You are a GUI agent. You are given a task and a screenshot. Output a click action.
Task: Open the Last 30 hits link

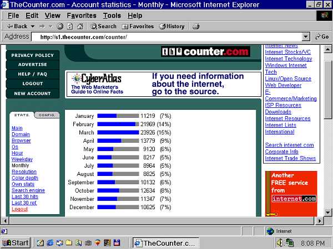tap(25, 196)
